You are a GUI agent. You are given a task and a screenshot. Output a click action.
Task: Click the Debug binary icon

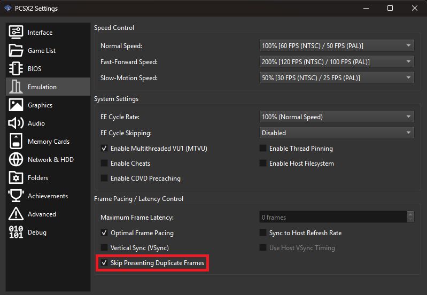(16, 232)
